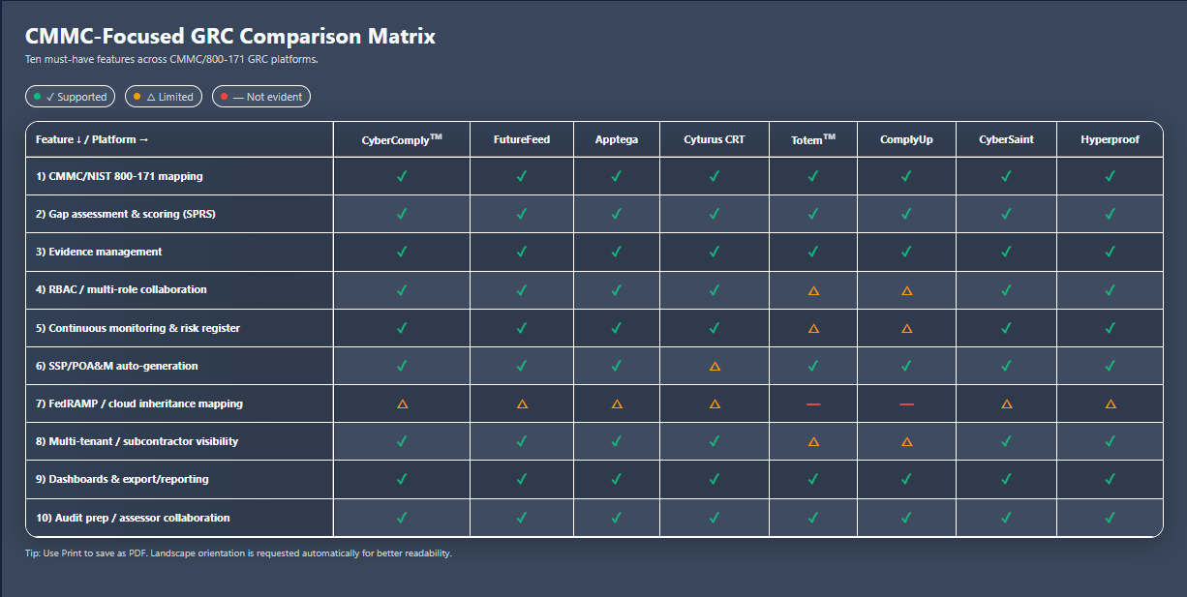The image size is (1187, 597).
Task: Click the red dash under ComplyUp FedRAMP row
Action: click(x=907, y=403)
